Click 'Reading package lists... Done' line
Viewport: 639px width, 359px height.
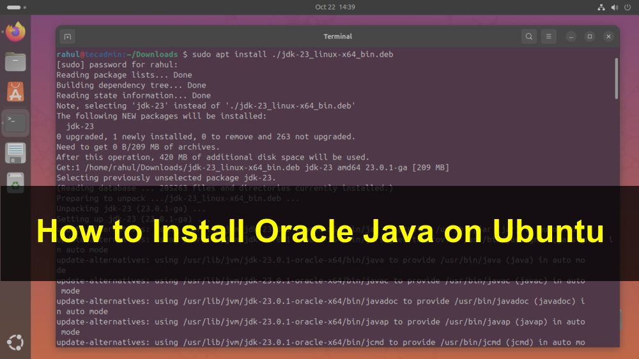124,75
